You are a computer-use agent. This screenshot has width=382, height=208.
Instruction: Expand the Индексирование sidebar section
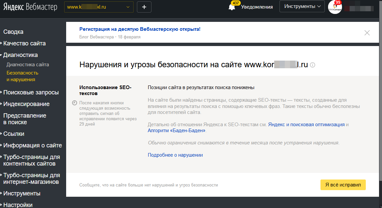tap(26, 104)
